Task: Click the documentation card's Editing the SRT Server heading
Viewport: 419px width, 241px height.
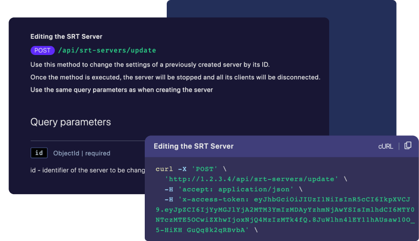Action: 66,36
